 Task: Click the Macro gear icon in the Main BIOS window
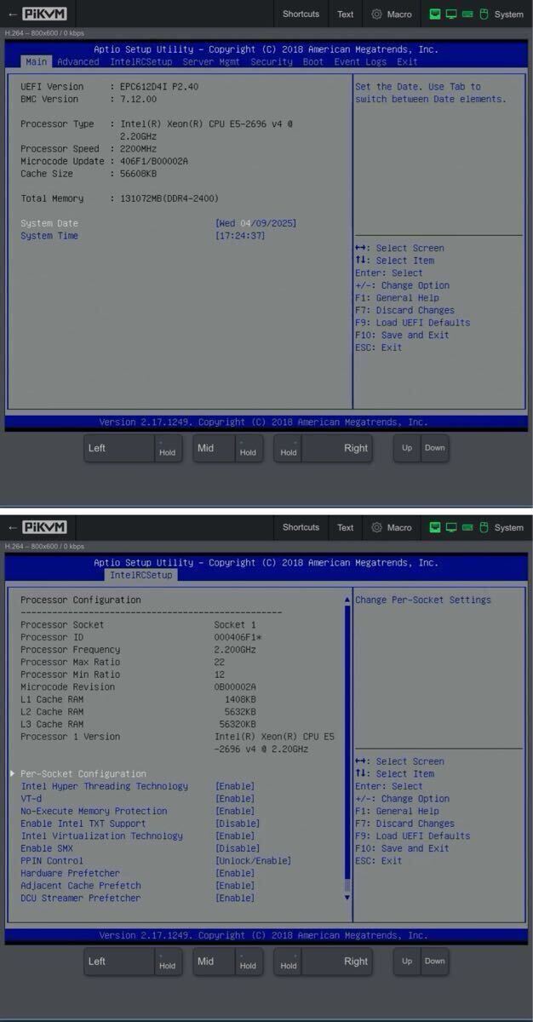pyautogui.click(x=377, y=14)
